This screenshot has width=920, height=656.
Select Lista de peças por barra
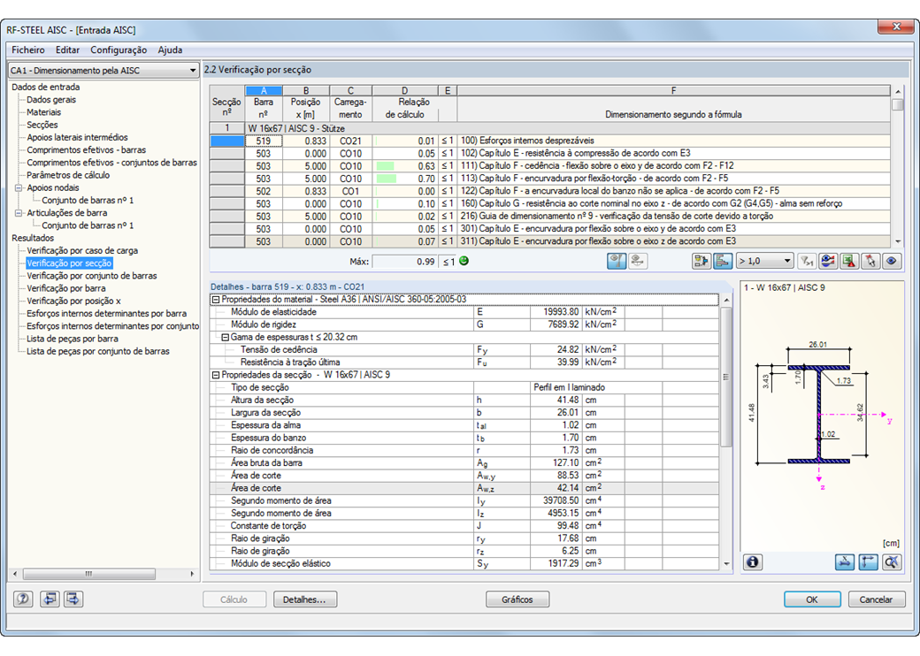[73, 339]
